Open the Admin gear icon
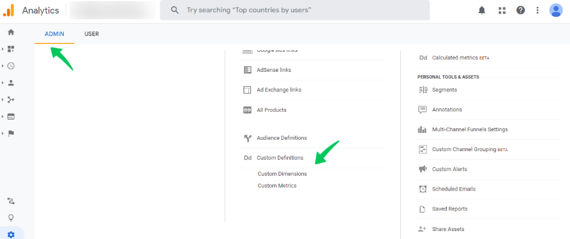570x239 pixels. [11, 234]
